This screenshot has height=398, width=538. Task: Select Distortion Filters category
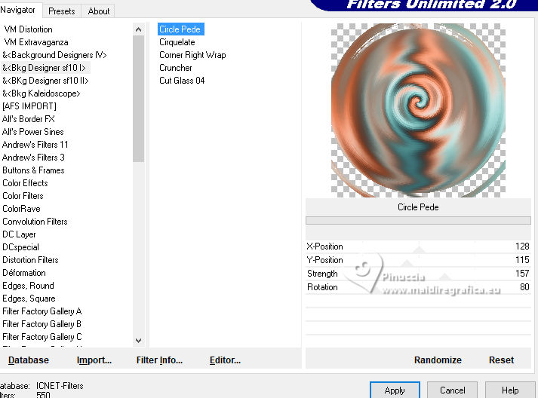click(x=30, y=260)
